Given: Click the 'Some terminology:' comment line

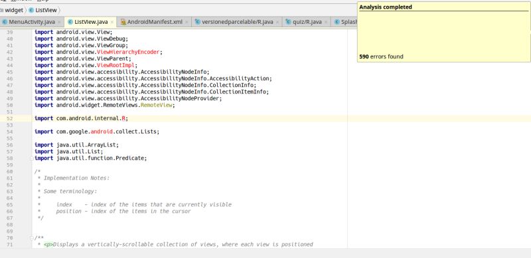Looking at the screenshot, I should 70,191.
